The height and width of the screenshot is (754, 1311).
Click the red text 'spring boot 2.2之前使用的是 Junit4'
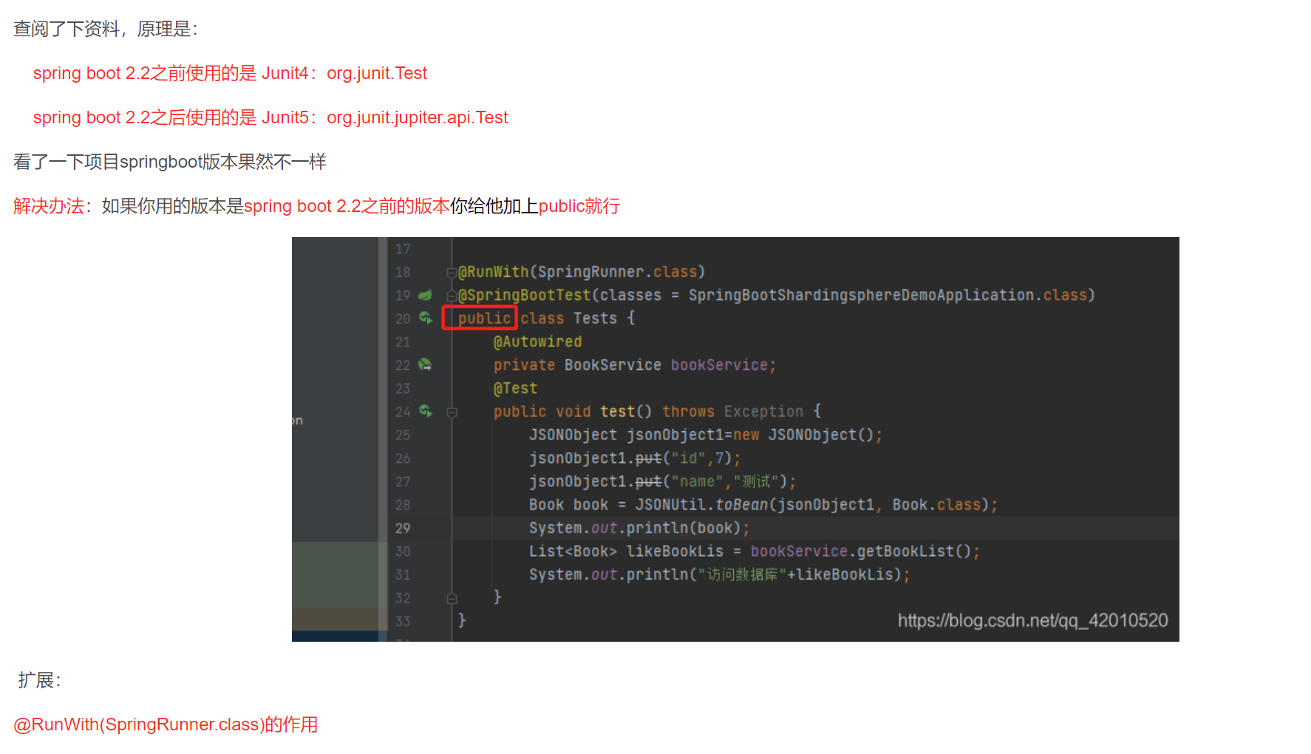pyautogui.click(x=171, y=73)
